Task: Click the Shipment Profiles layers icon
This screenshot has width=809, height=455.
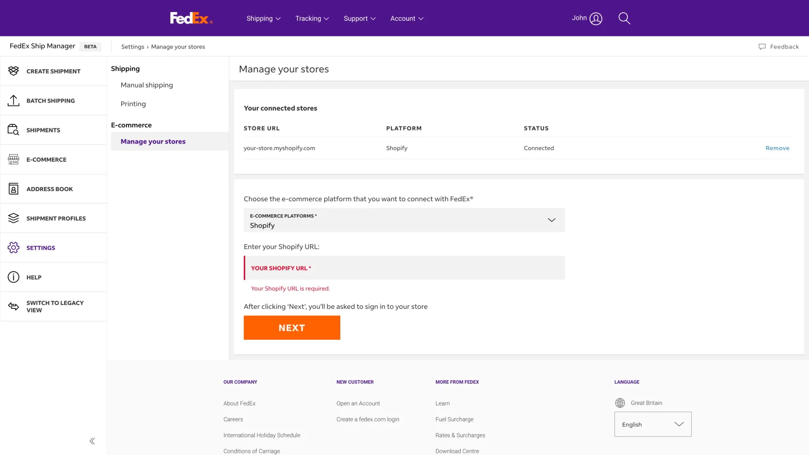Action: pos(14,218)
